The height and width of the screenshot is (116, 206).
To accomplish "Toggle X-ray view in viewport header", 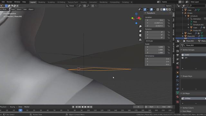I will [158, 9].
